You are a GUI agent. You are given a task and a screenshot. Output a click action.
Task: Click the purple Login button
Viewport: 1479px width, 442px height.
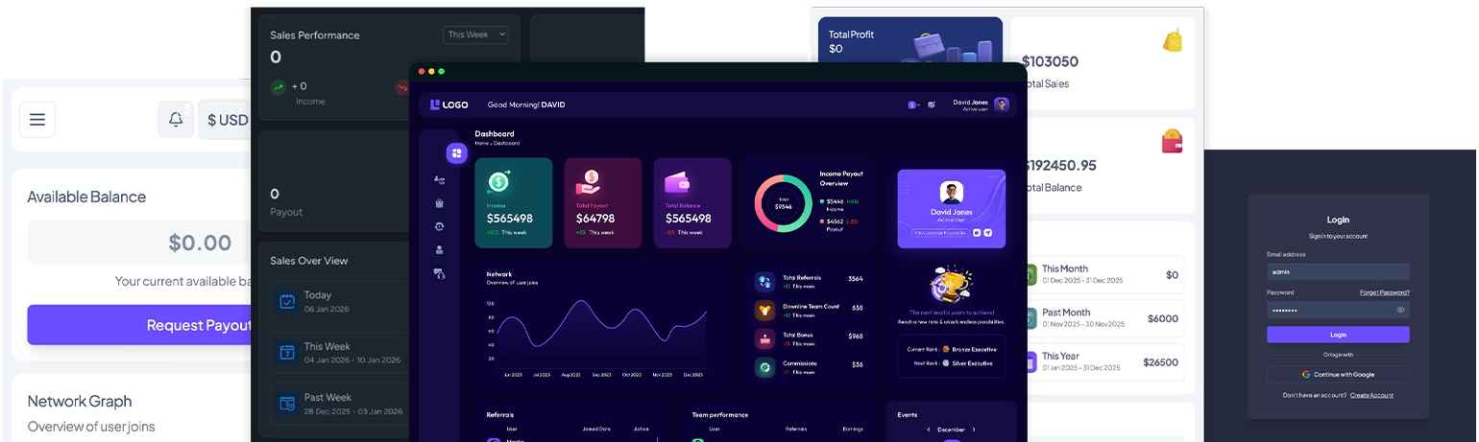1338,335
